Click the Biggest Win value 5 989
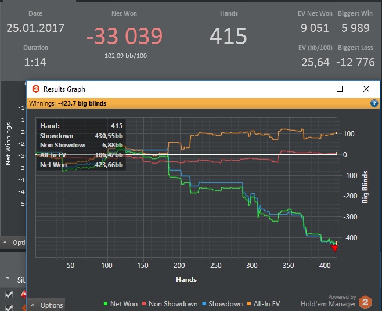Image resolution: width=382 pixels, height=311 pixels. (x=355, y=28)
